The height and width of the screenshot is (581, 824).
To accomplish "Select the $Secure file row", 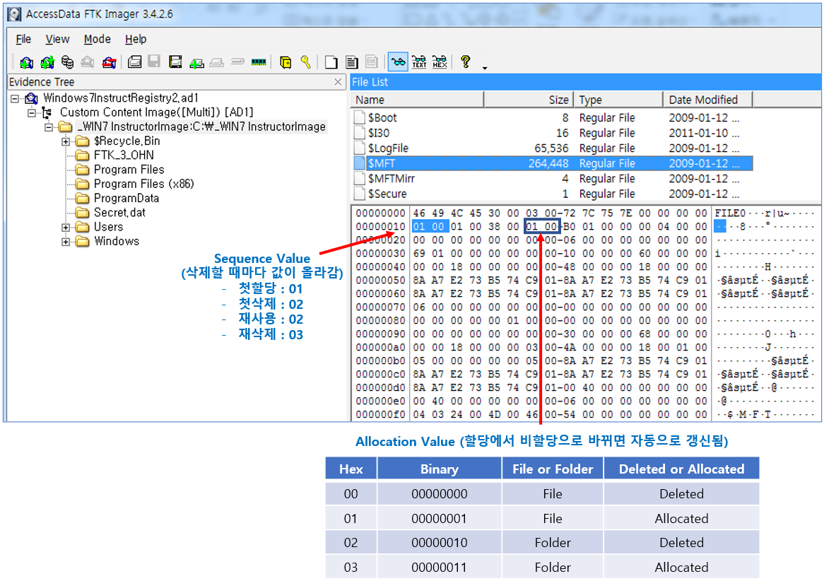I will click(x=553, y=194).
